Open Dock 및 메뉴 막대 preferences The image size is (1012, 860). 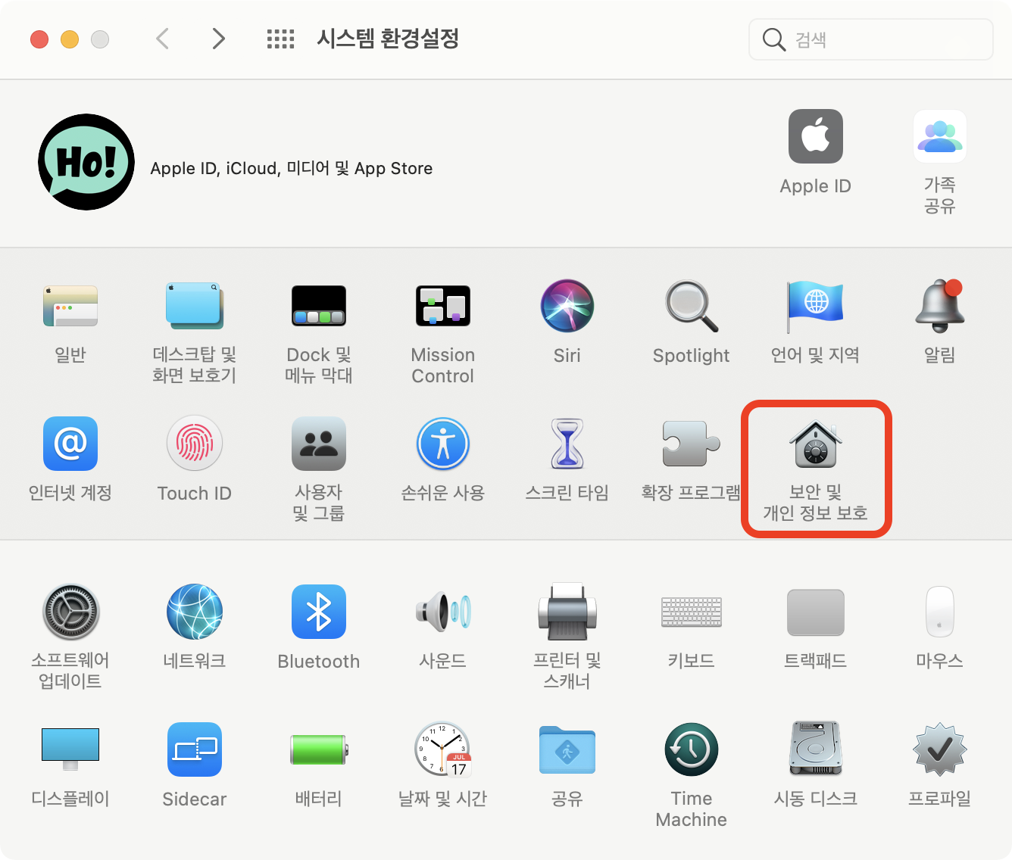[x=319, y=307]
